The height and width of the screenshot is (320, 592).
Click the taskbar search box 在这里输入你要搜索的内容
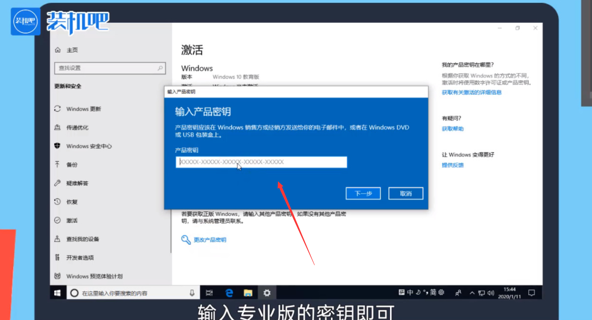[x=134, y=293]
